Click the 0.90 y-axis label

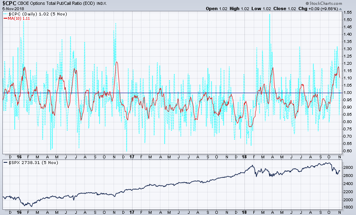(348, 107)
